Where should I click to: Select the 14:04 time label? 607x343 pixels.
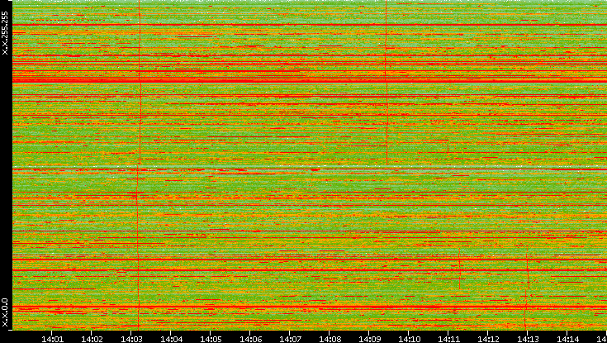(171, 339)
